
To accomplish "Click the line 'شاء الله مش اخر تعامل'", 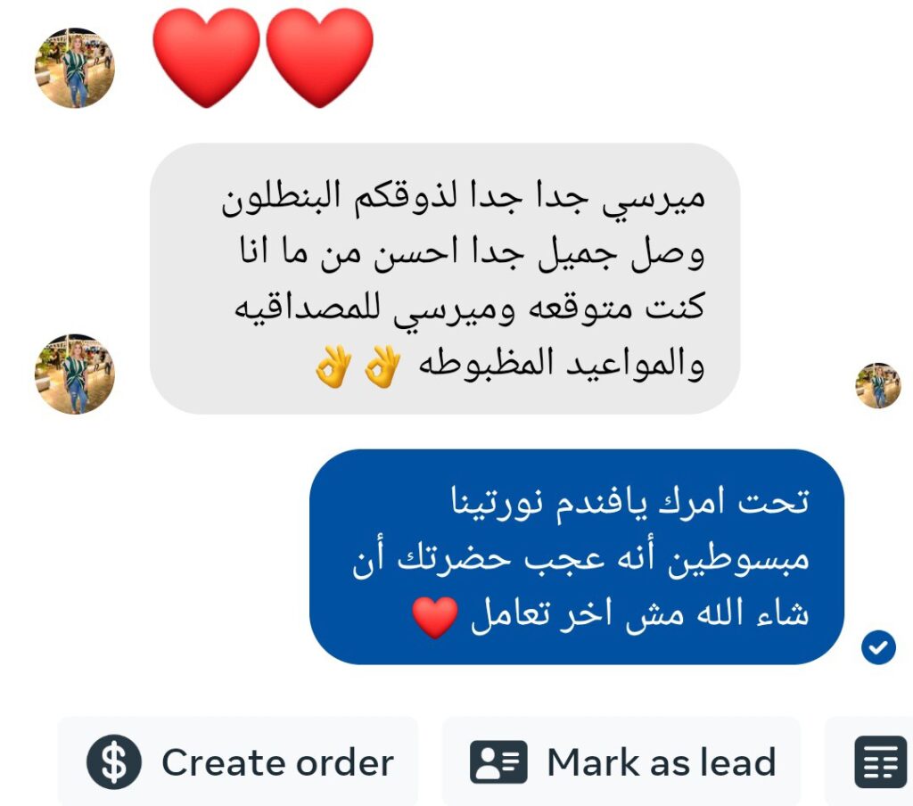I will (x=639, y=614).
